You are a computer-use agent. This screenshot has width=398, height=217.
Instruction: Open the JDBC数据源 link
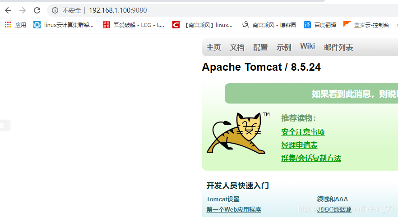(334, 209)
